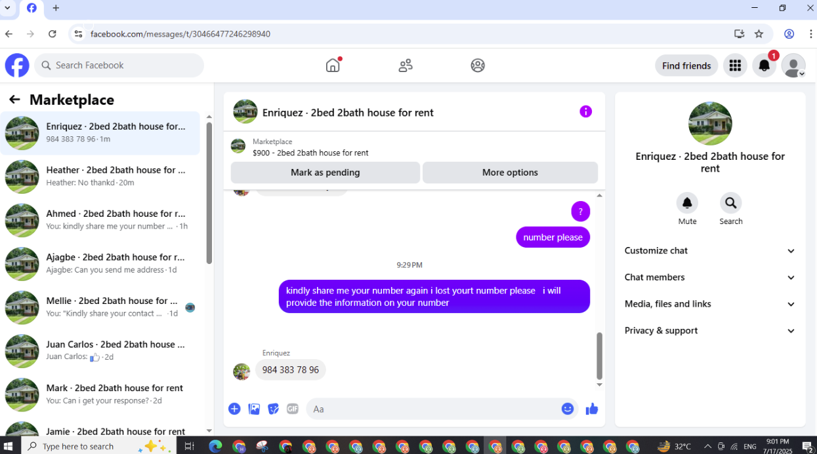View site information icon in address bar
Screen dimensions: 817x454
[x=78, y=33]
